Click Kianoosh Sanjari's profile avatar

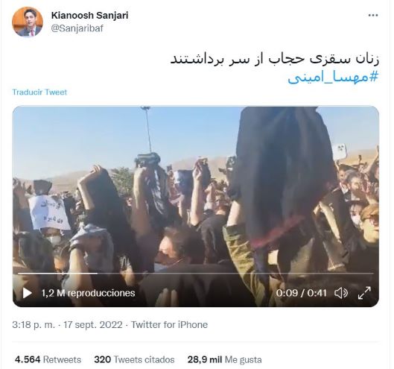pos(28,22)
